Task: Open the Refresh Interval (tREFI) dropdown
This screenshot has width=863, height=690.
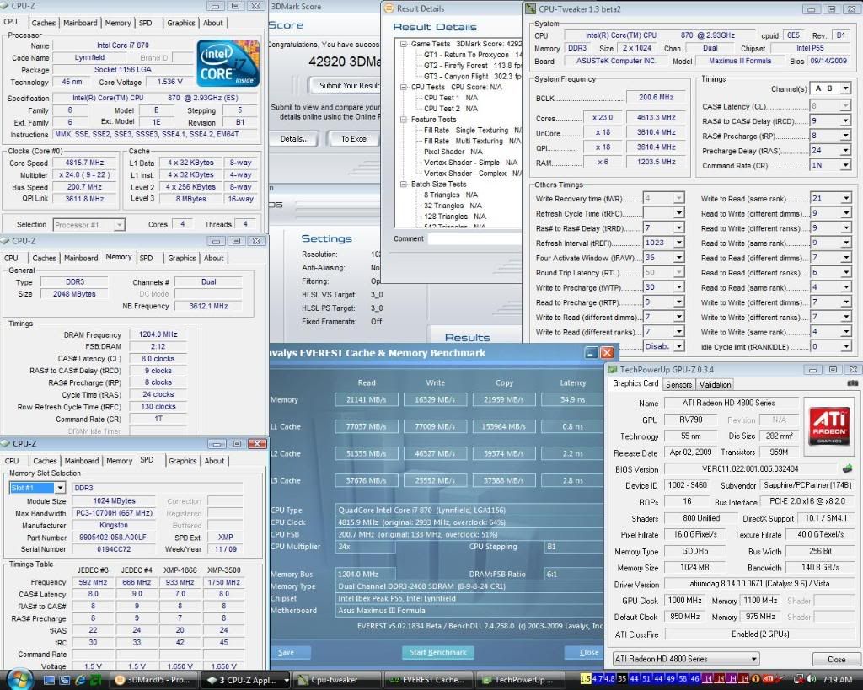Action: click(679, 243)
